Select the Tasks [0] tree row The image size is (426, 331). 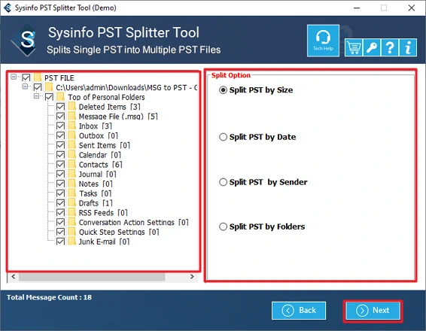click(x=95, y=193)
